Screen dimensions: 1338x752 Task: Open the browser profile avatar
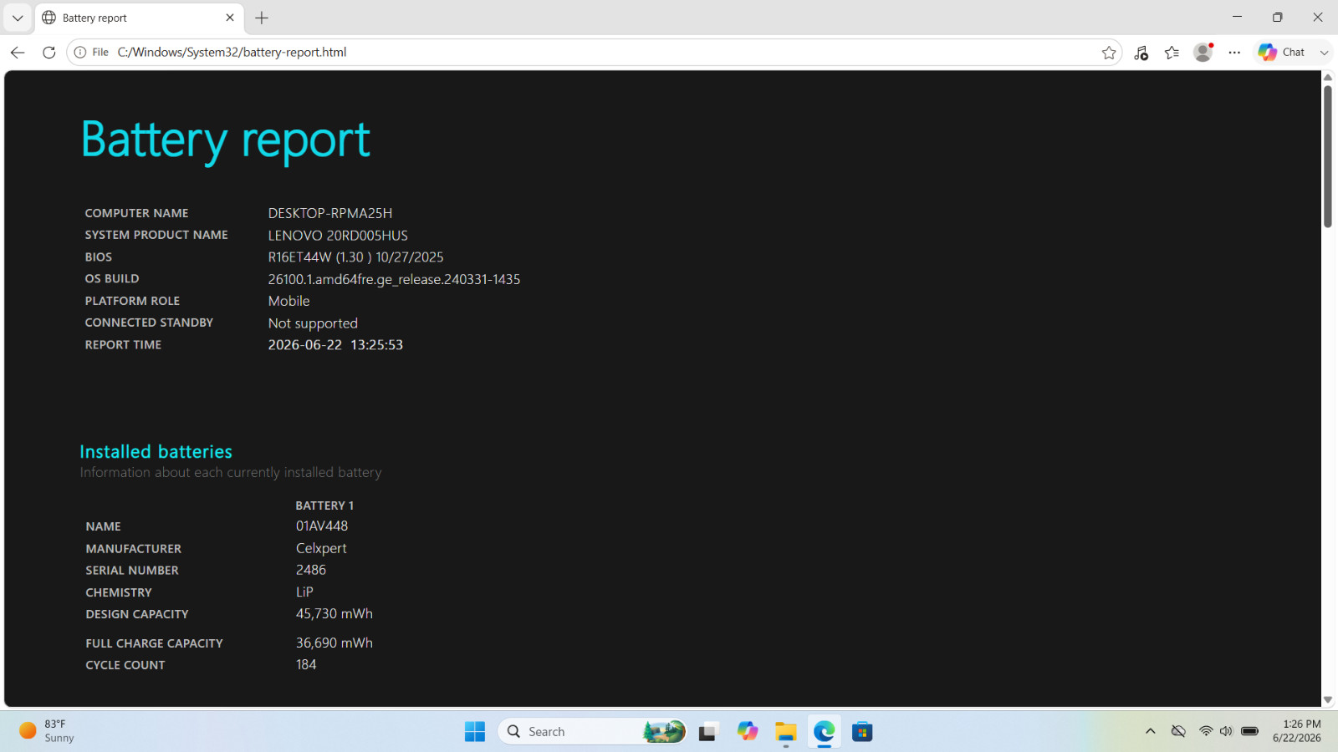tap(1203, 52)
